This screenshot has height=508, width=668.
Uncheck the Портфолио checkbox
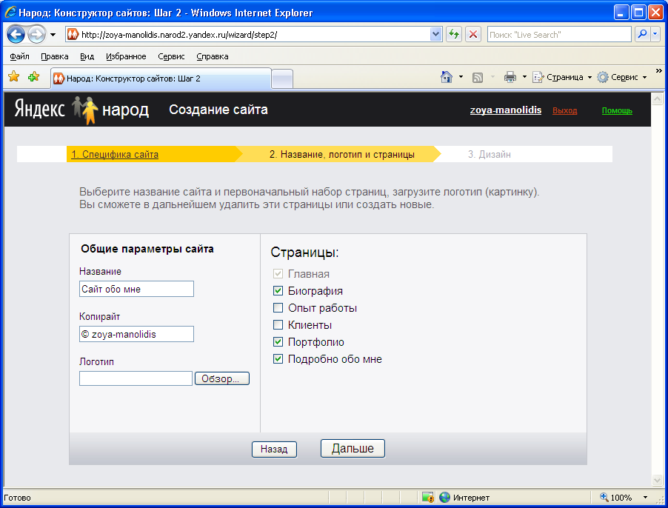coord(278,341)
